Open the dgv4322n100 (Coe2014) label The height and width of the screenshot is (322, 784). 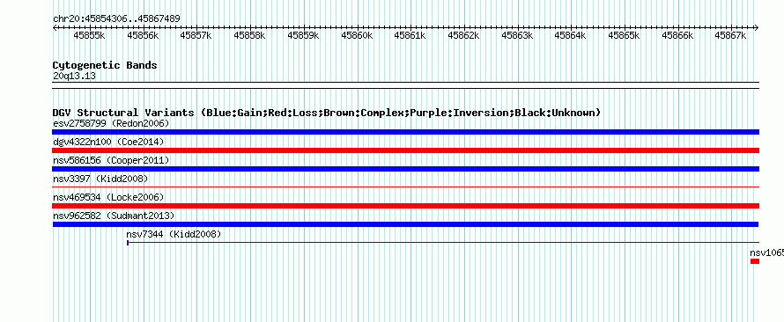[108, 142]
